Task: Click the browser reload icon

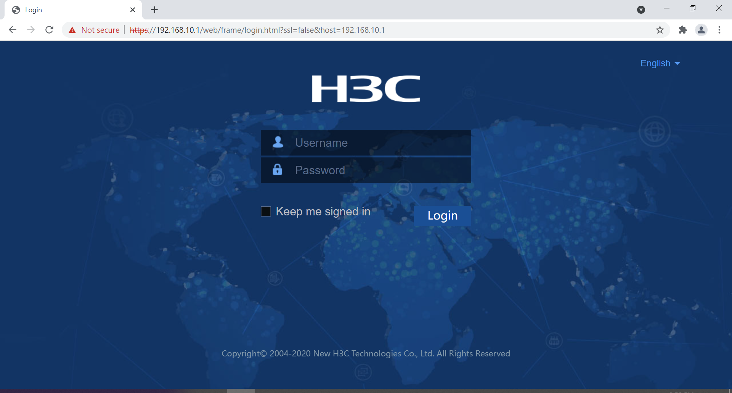Action: click(x=49, y=30)
